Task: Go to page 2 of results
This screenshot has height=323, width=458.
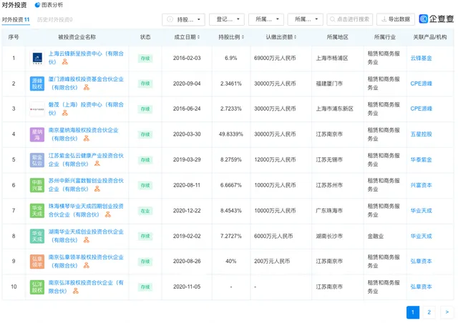Action: (x=429, y=312)
